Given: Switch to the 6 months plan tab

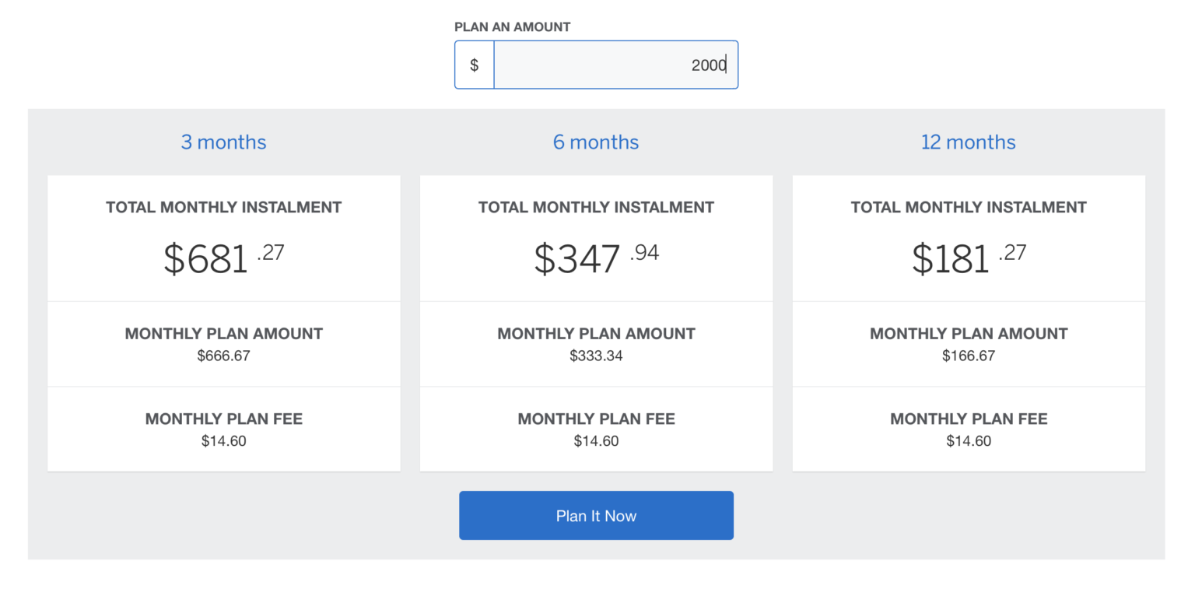Looking at the screenshot, I should 596,142.
